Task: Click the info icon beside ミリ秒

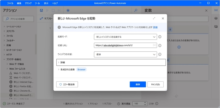Action: [x=157, y=104]
